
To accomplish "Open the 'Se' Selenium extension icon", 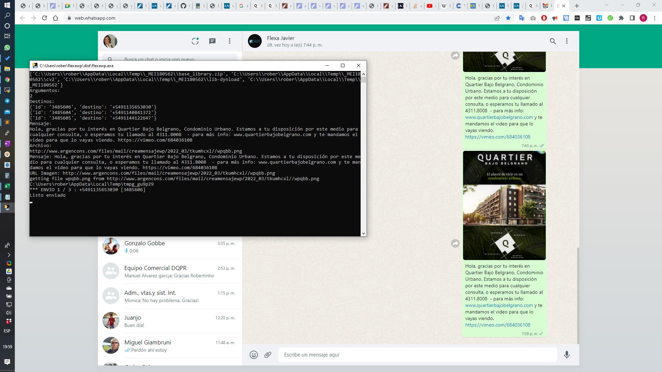I will pyautogui.click(x=588, y=18).
